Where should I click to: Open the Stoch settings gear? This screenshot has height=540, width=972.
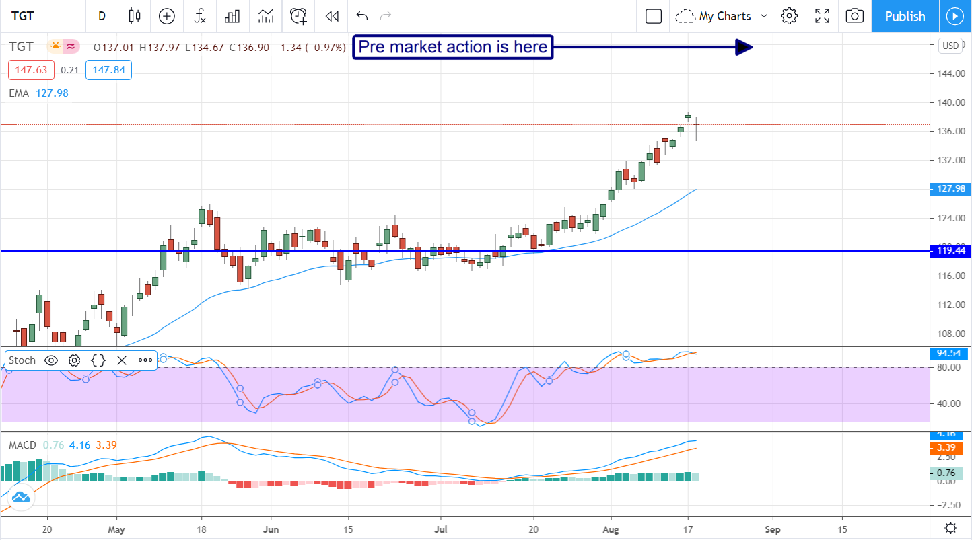(x=74, y=360)
